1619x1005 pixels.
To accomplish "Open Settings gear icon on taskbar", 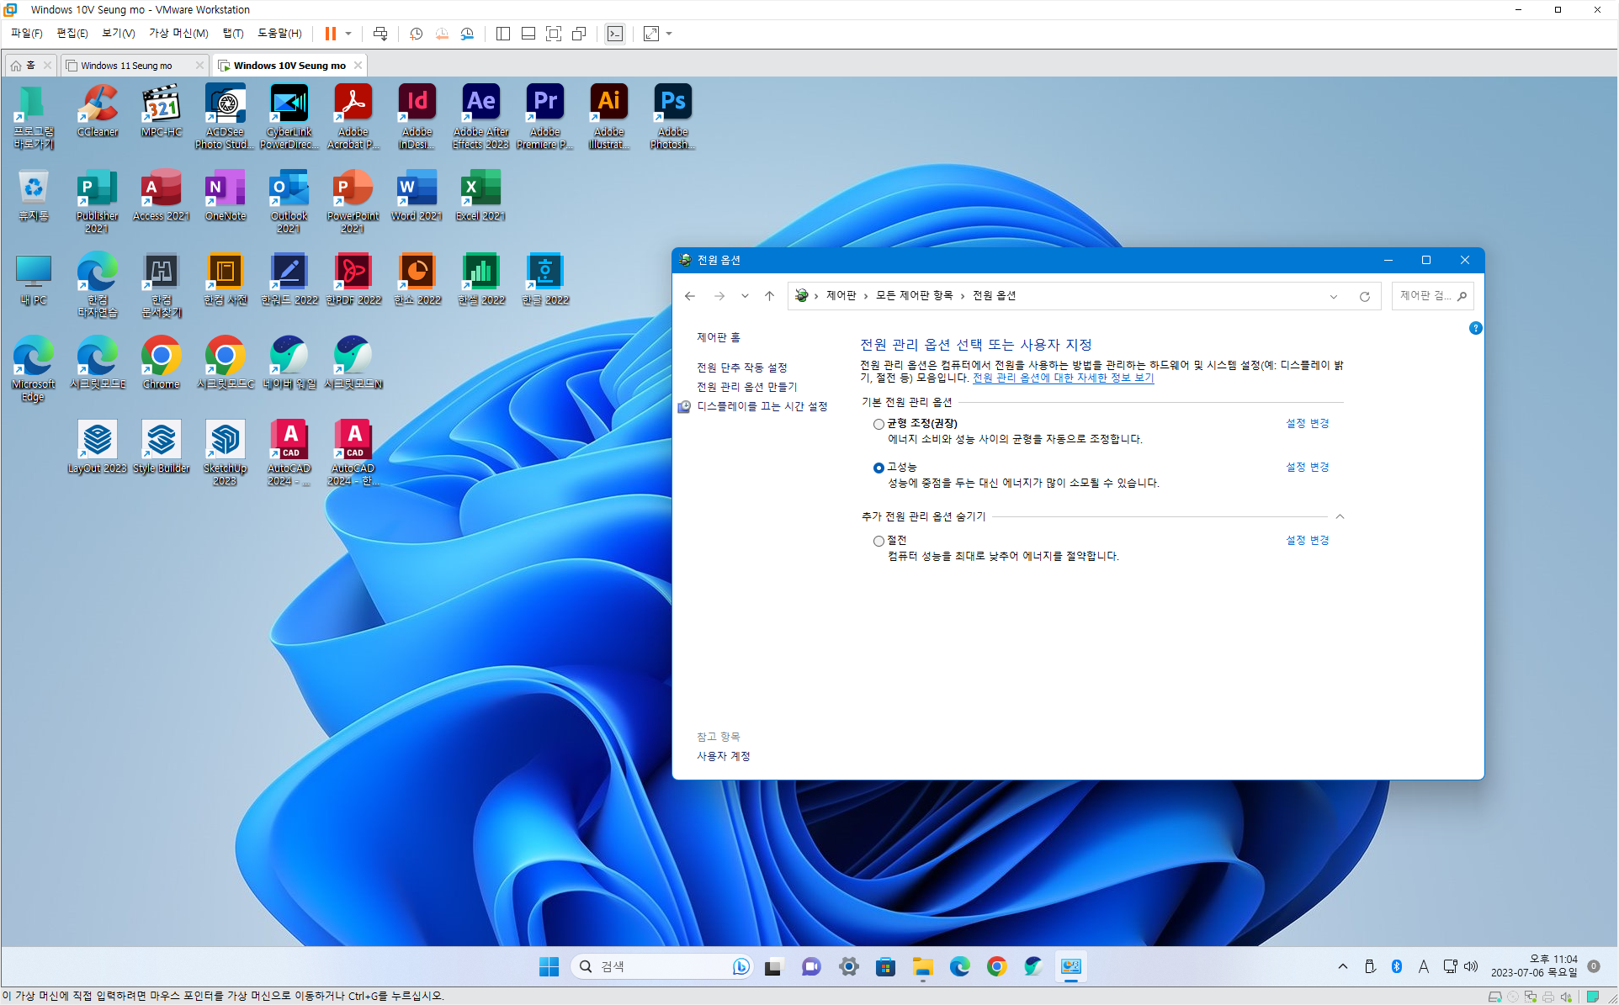I will click(x=848, y=967).
